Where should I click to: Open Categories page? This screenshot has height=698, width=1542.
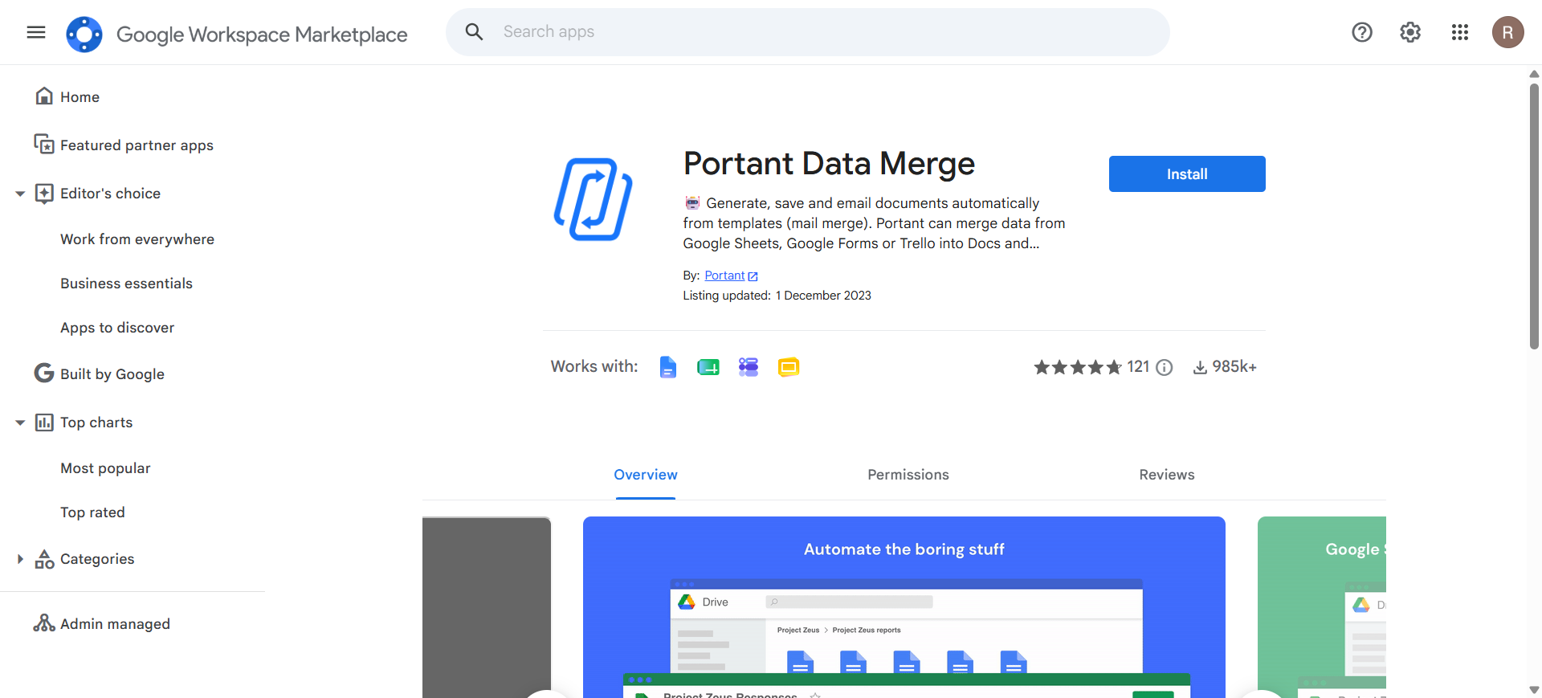[97, 559]
